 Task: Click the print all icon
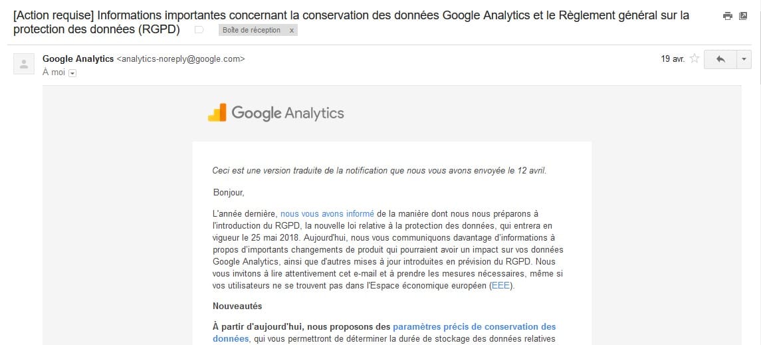728,16
